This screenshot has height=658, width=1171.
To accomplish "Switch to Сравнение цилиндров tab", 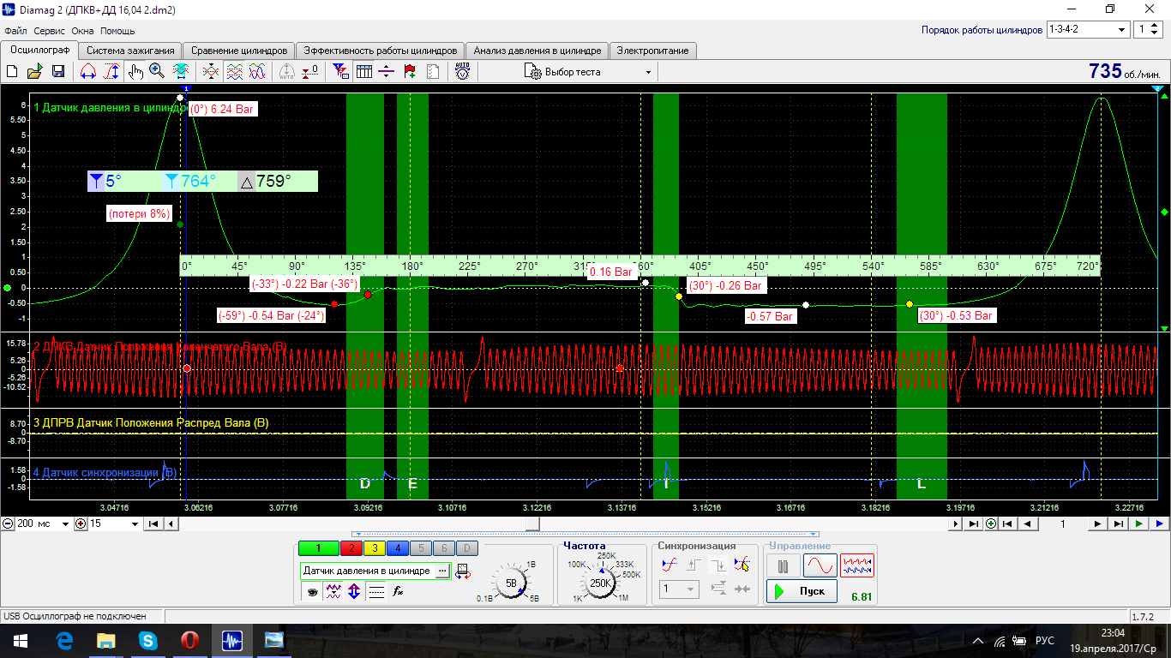I will coord(239,51).
